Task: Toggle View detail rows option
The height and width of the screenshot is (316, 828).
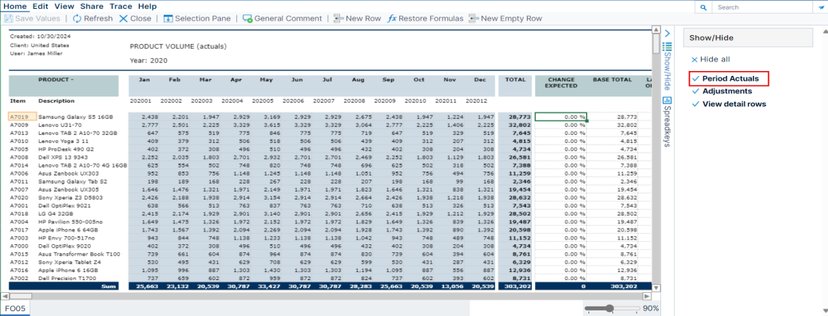Action: click(x=729, y=104)
